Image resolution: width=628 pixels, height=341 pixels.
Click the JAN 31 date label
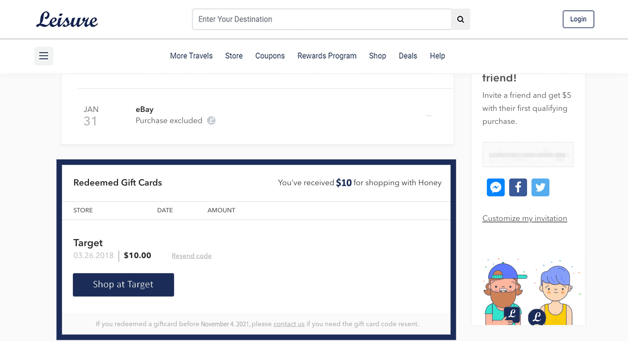click(x=91, y=116)
